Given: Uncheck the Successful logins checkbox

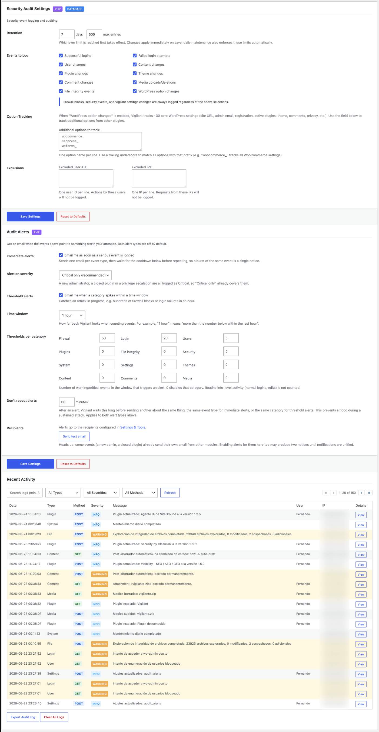Looking at the screenshot, I should 61,56.
